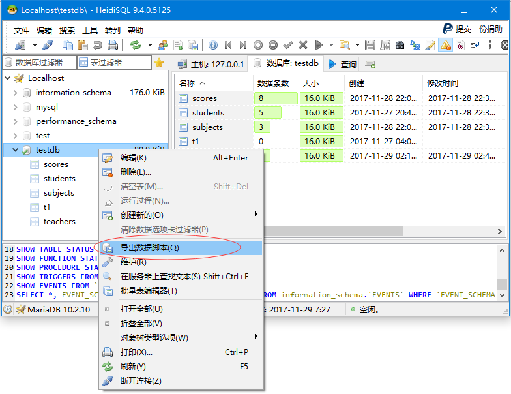
Task: Click the save floppy disk toolbar icon
Action: 370,45
